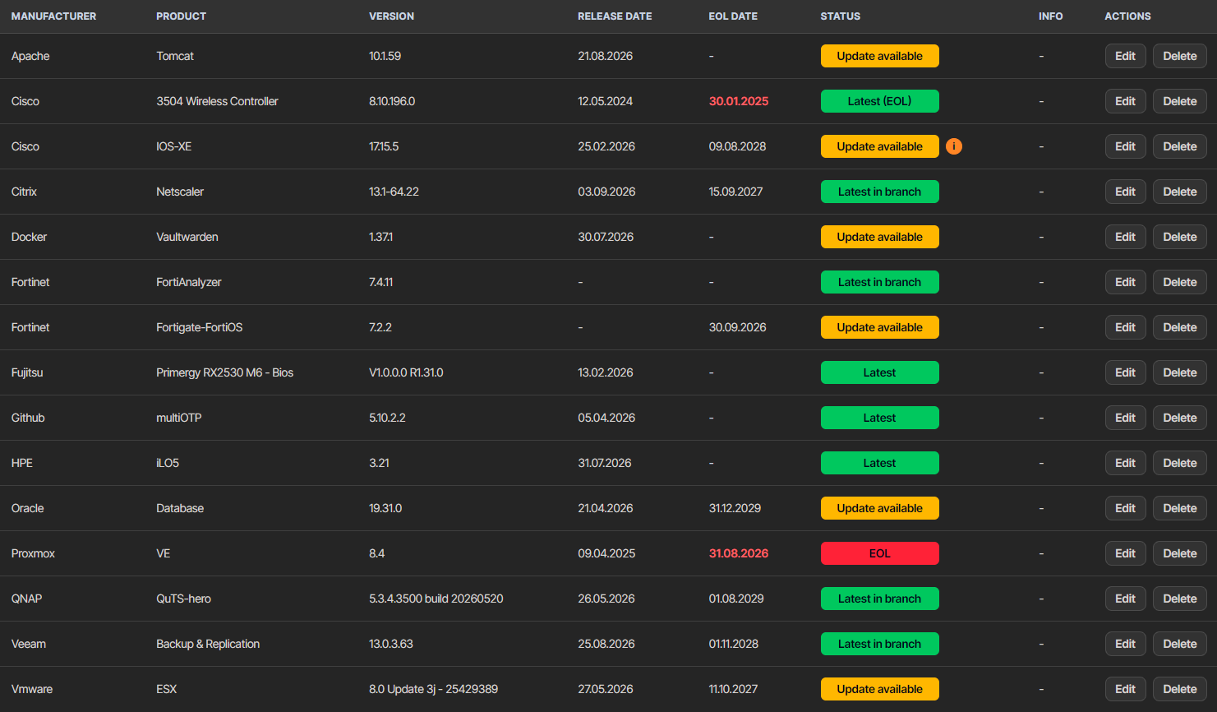Delete the Github multiOTP entry
The height and width of the screenshot is (712, 1217).
coord(1180,418)
